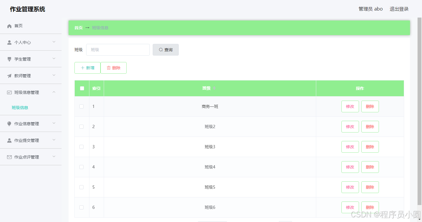Image resolution: width=422 pixels, height=222 pixels.
Task: Click 修改 for row 班级5
Action: click(350, 187)
